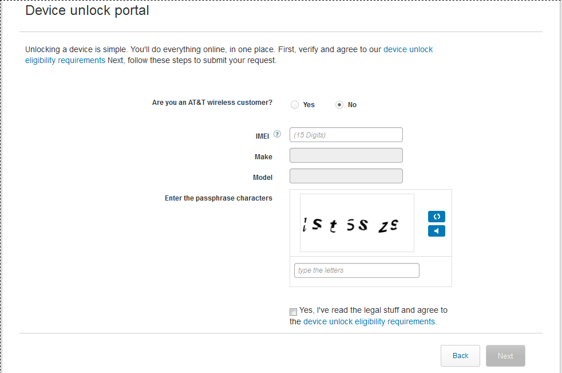Select the No radio button

(339, 104)
